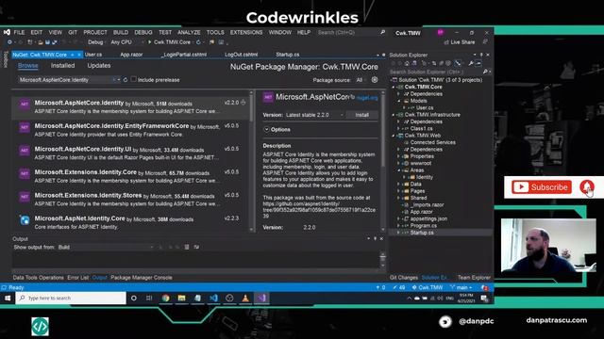
Task: Pin the Output panel
Action: [x=375, y=238]
